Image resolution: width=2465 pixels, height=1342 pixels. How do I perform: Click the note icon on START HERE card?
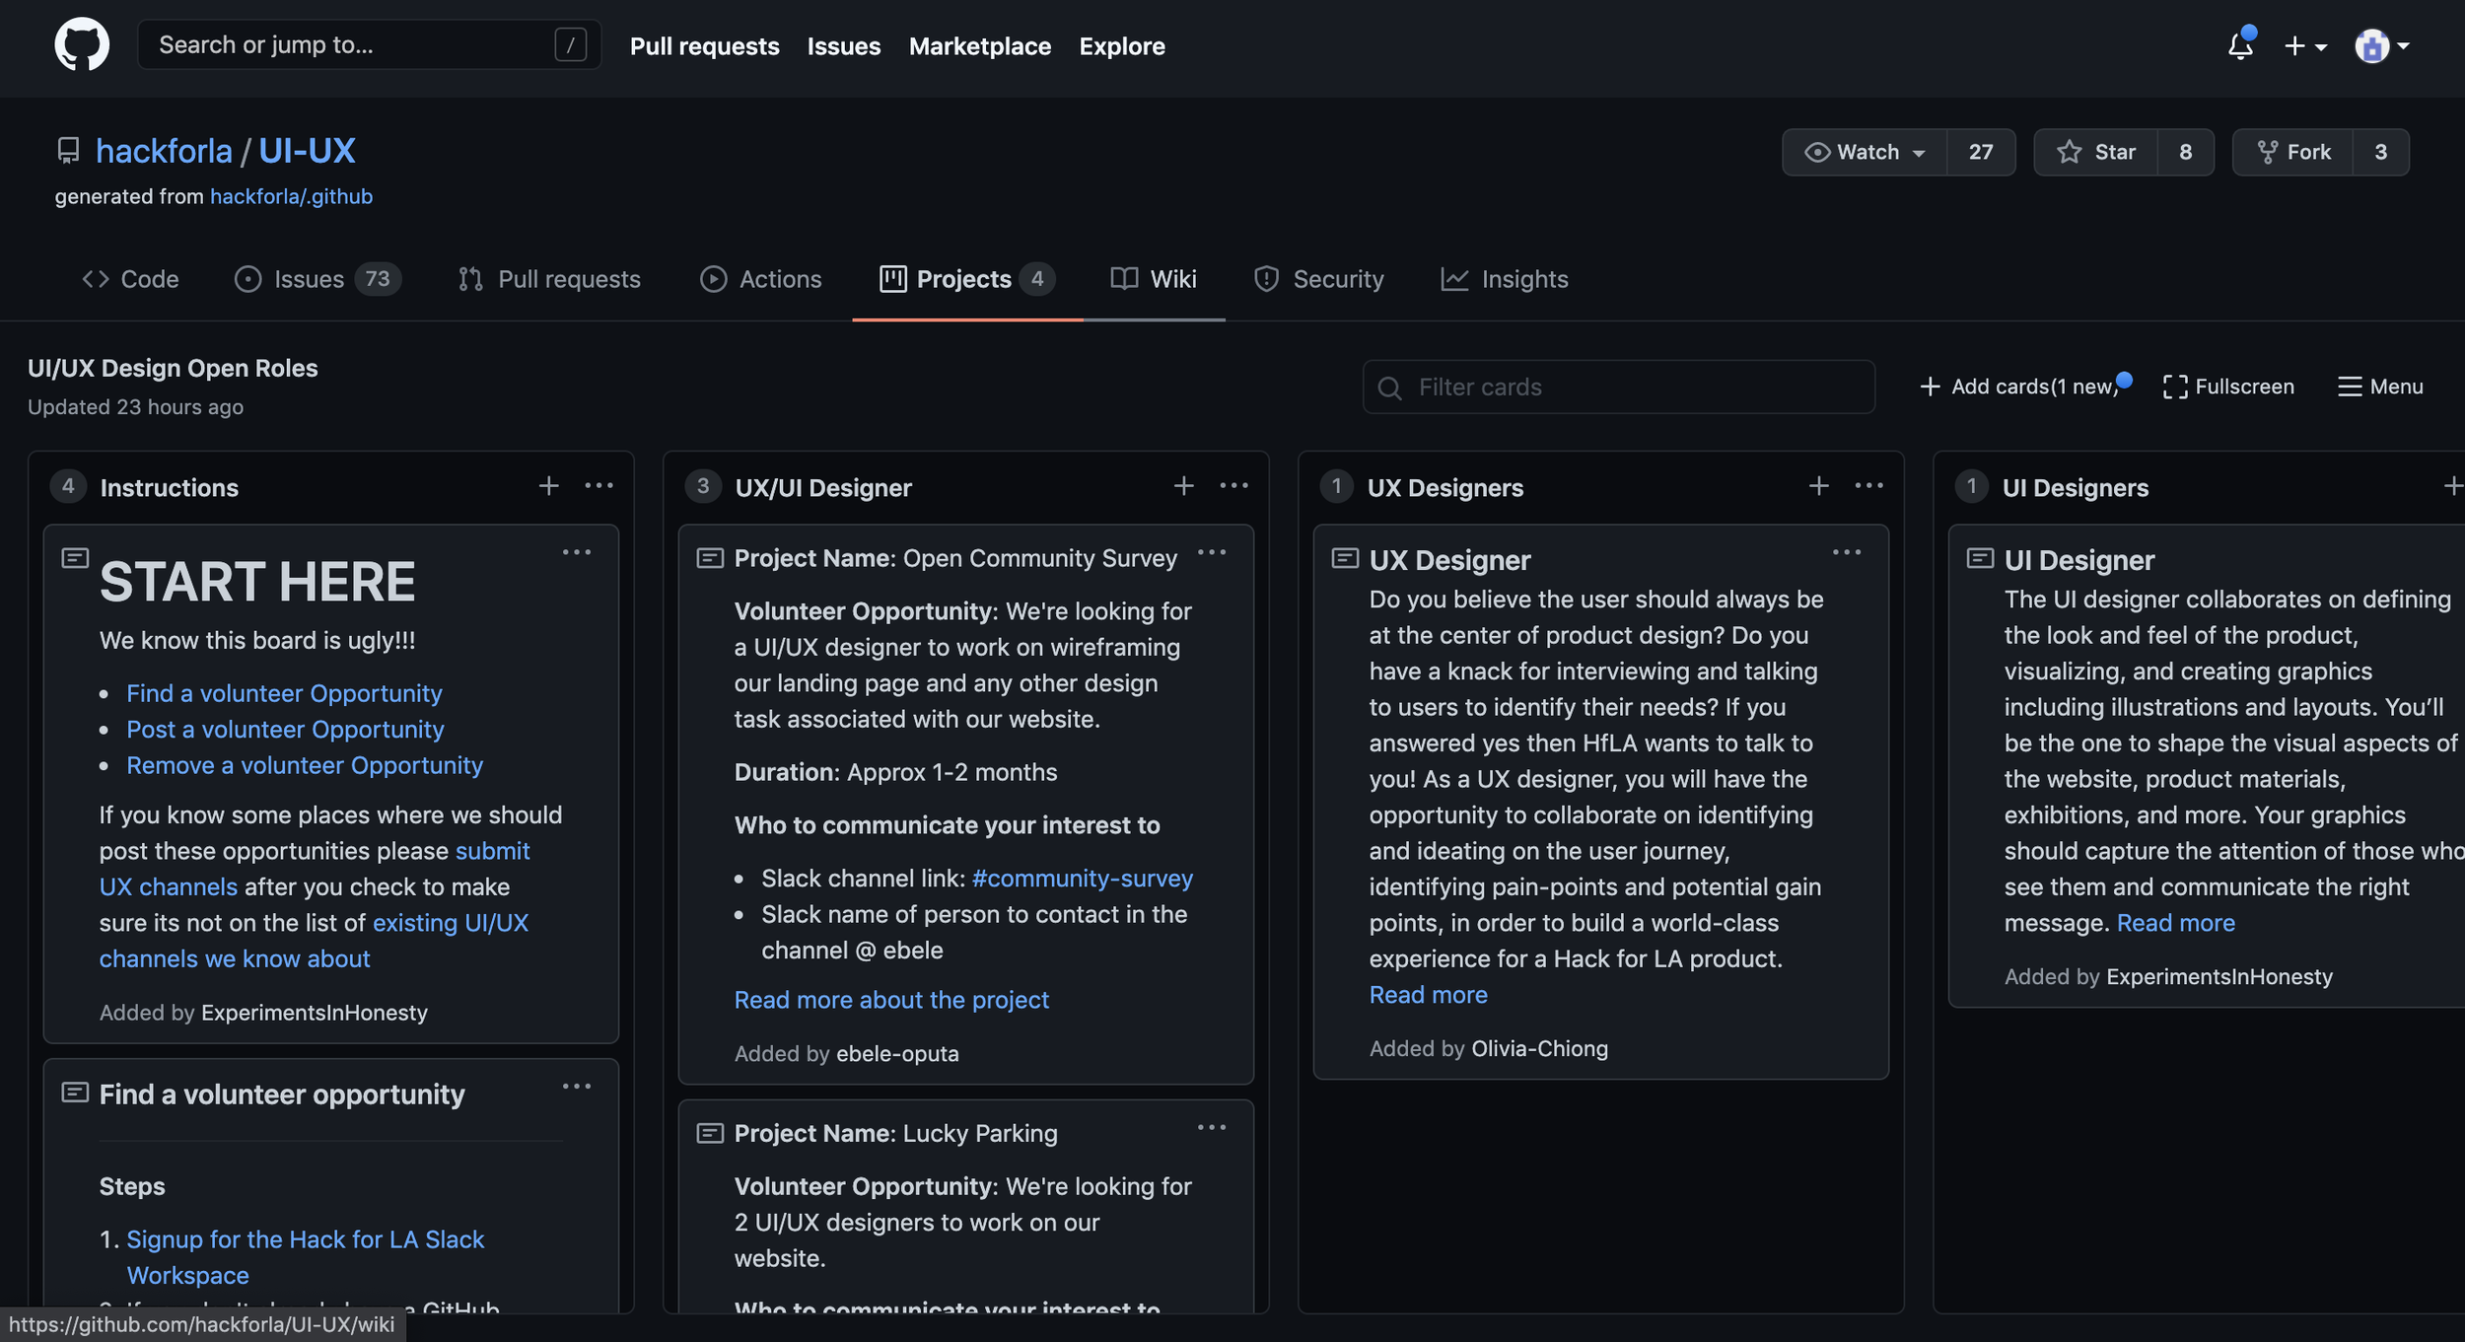click(x=75, y=558)
